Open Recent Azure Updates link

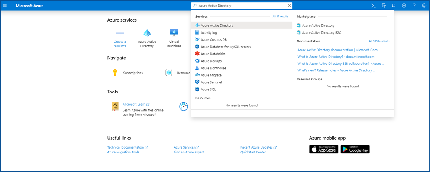259,147
